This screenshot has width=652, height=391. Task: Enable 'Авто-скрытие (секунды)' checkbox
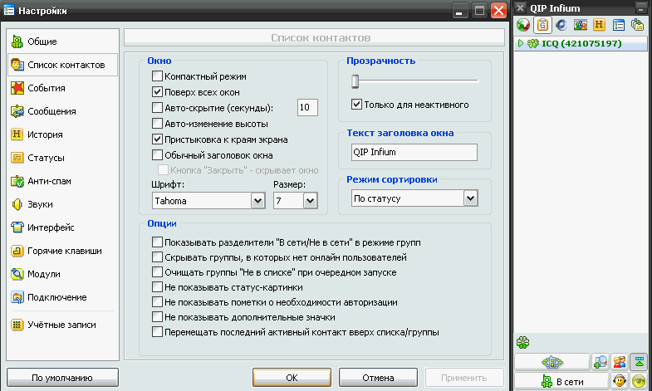click(x=157, y=108)
